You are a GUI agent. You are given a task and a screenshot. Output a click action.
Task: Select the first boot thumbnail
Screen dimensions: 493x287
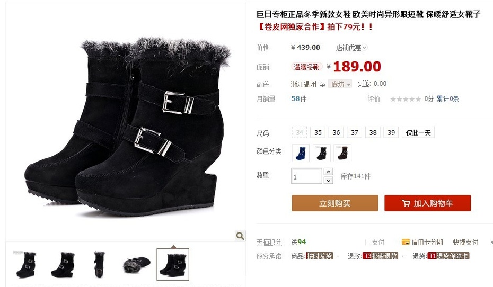coord(25,264)
